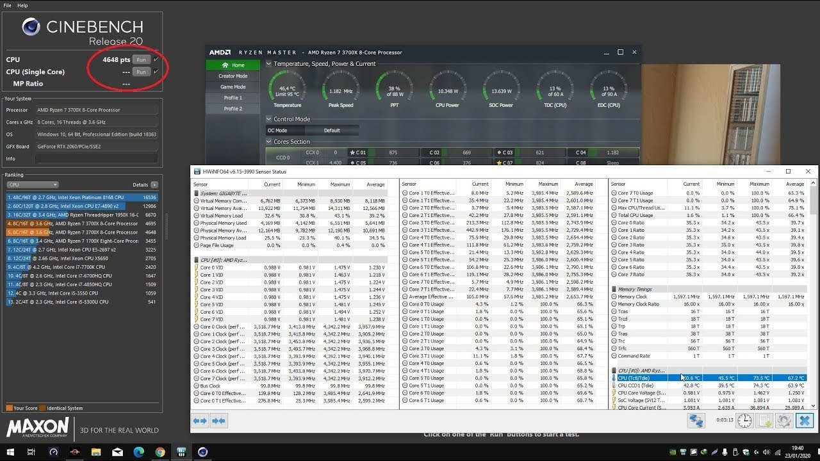This screenshot has width=820, height=461.
Task: Select ranking entry Intel Core i5-5300U CPU
Action: [x=81, y=302]
